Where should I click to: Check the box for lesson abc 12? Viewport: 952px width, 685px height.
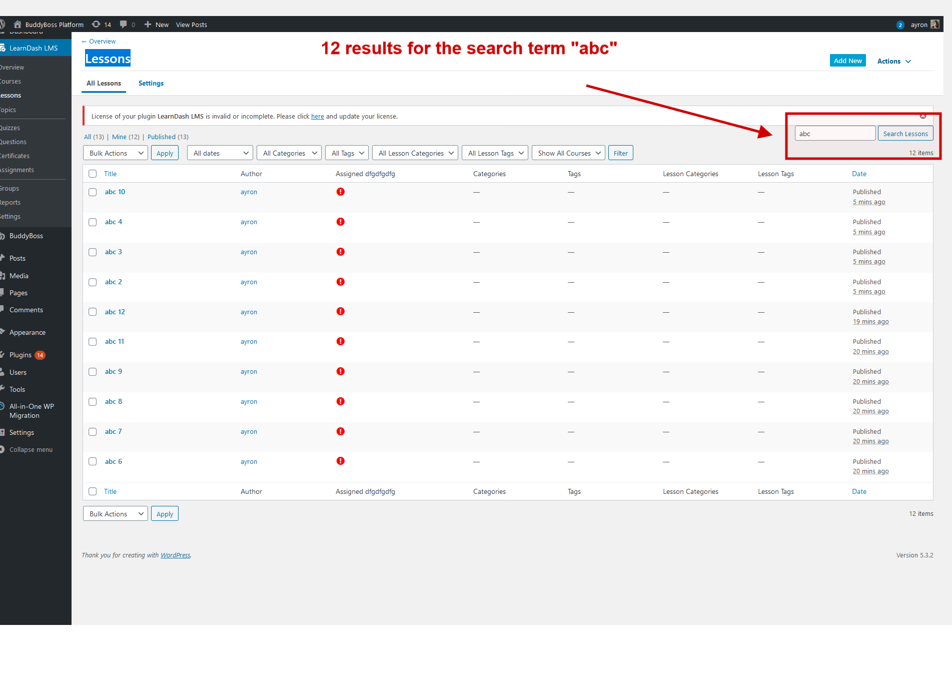[93, 312]
